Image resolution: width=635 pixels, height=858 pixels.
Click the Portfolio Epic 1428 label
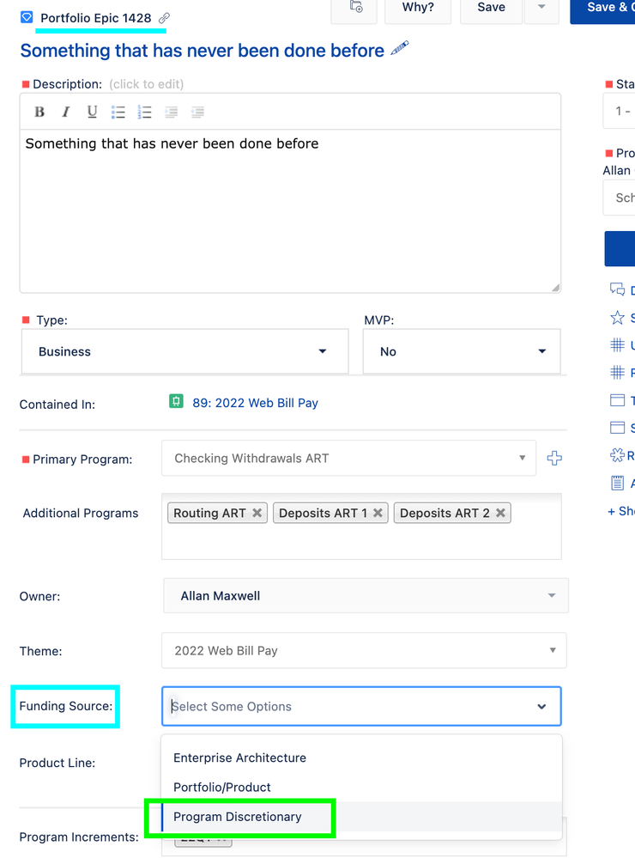pos(96,18)
